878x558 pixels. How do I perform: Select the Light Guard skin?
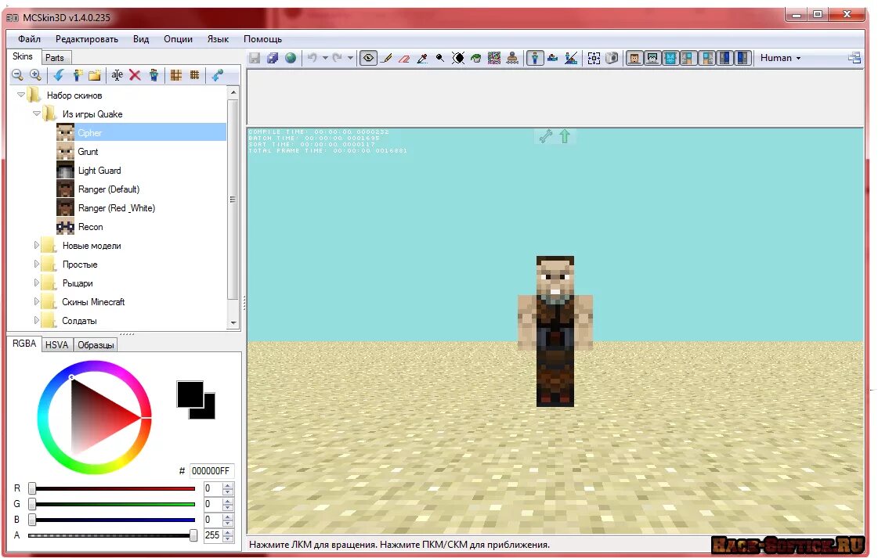coord(99,170)
